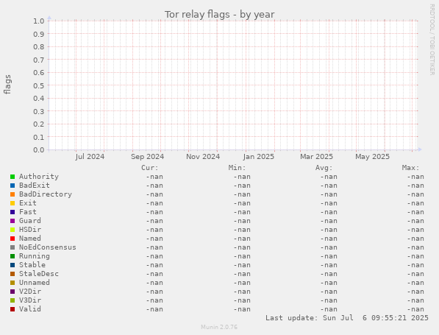The height and width of the screenshot is (335, 439).
Task: Click the 0.5 y-axis value
Action: 39,85
